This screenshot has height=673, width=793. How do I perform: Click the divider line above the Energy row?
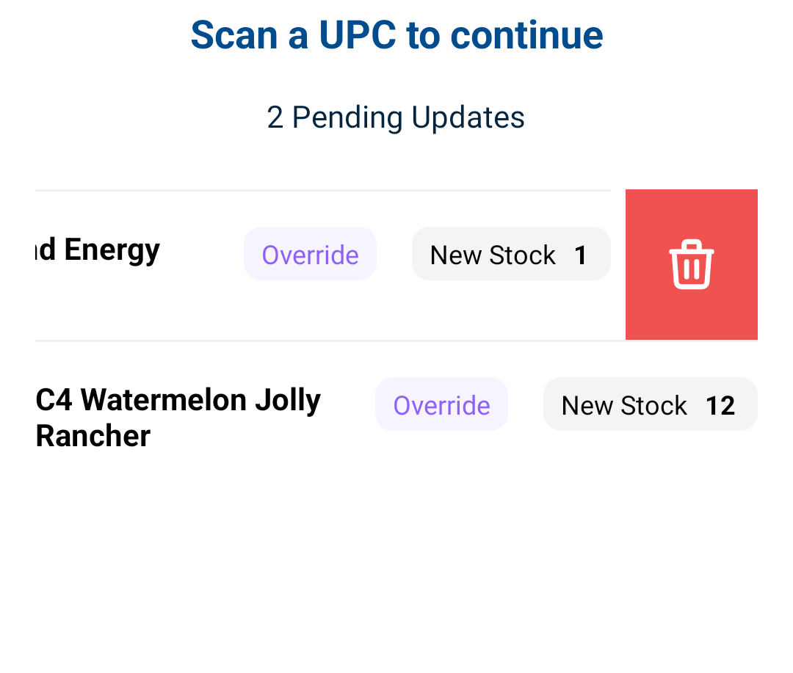point(323,190)
